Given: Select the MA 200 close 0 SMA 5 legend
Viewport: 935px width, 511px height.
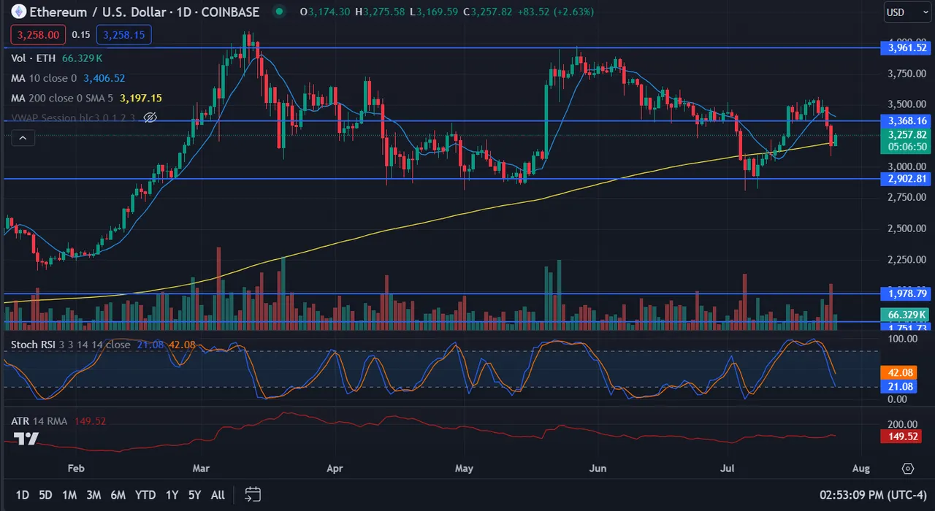Looking at the screenshot, I should (62, 98).
